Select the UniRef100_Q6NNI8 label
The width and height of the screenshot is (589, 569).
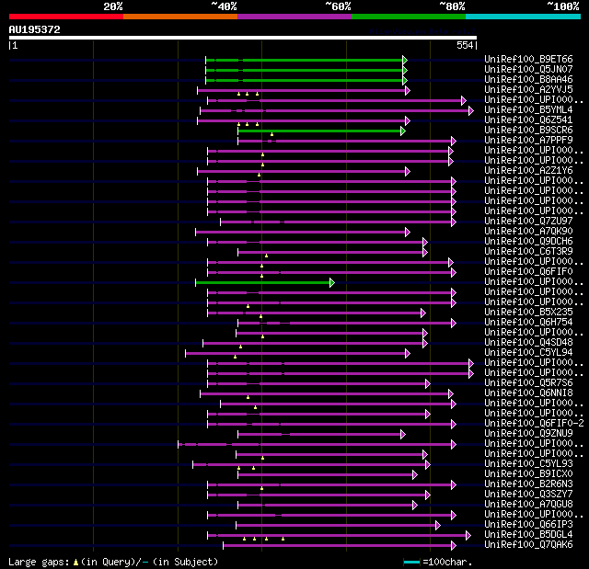click(528, 393)
